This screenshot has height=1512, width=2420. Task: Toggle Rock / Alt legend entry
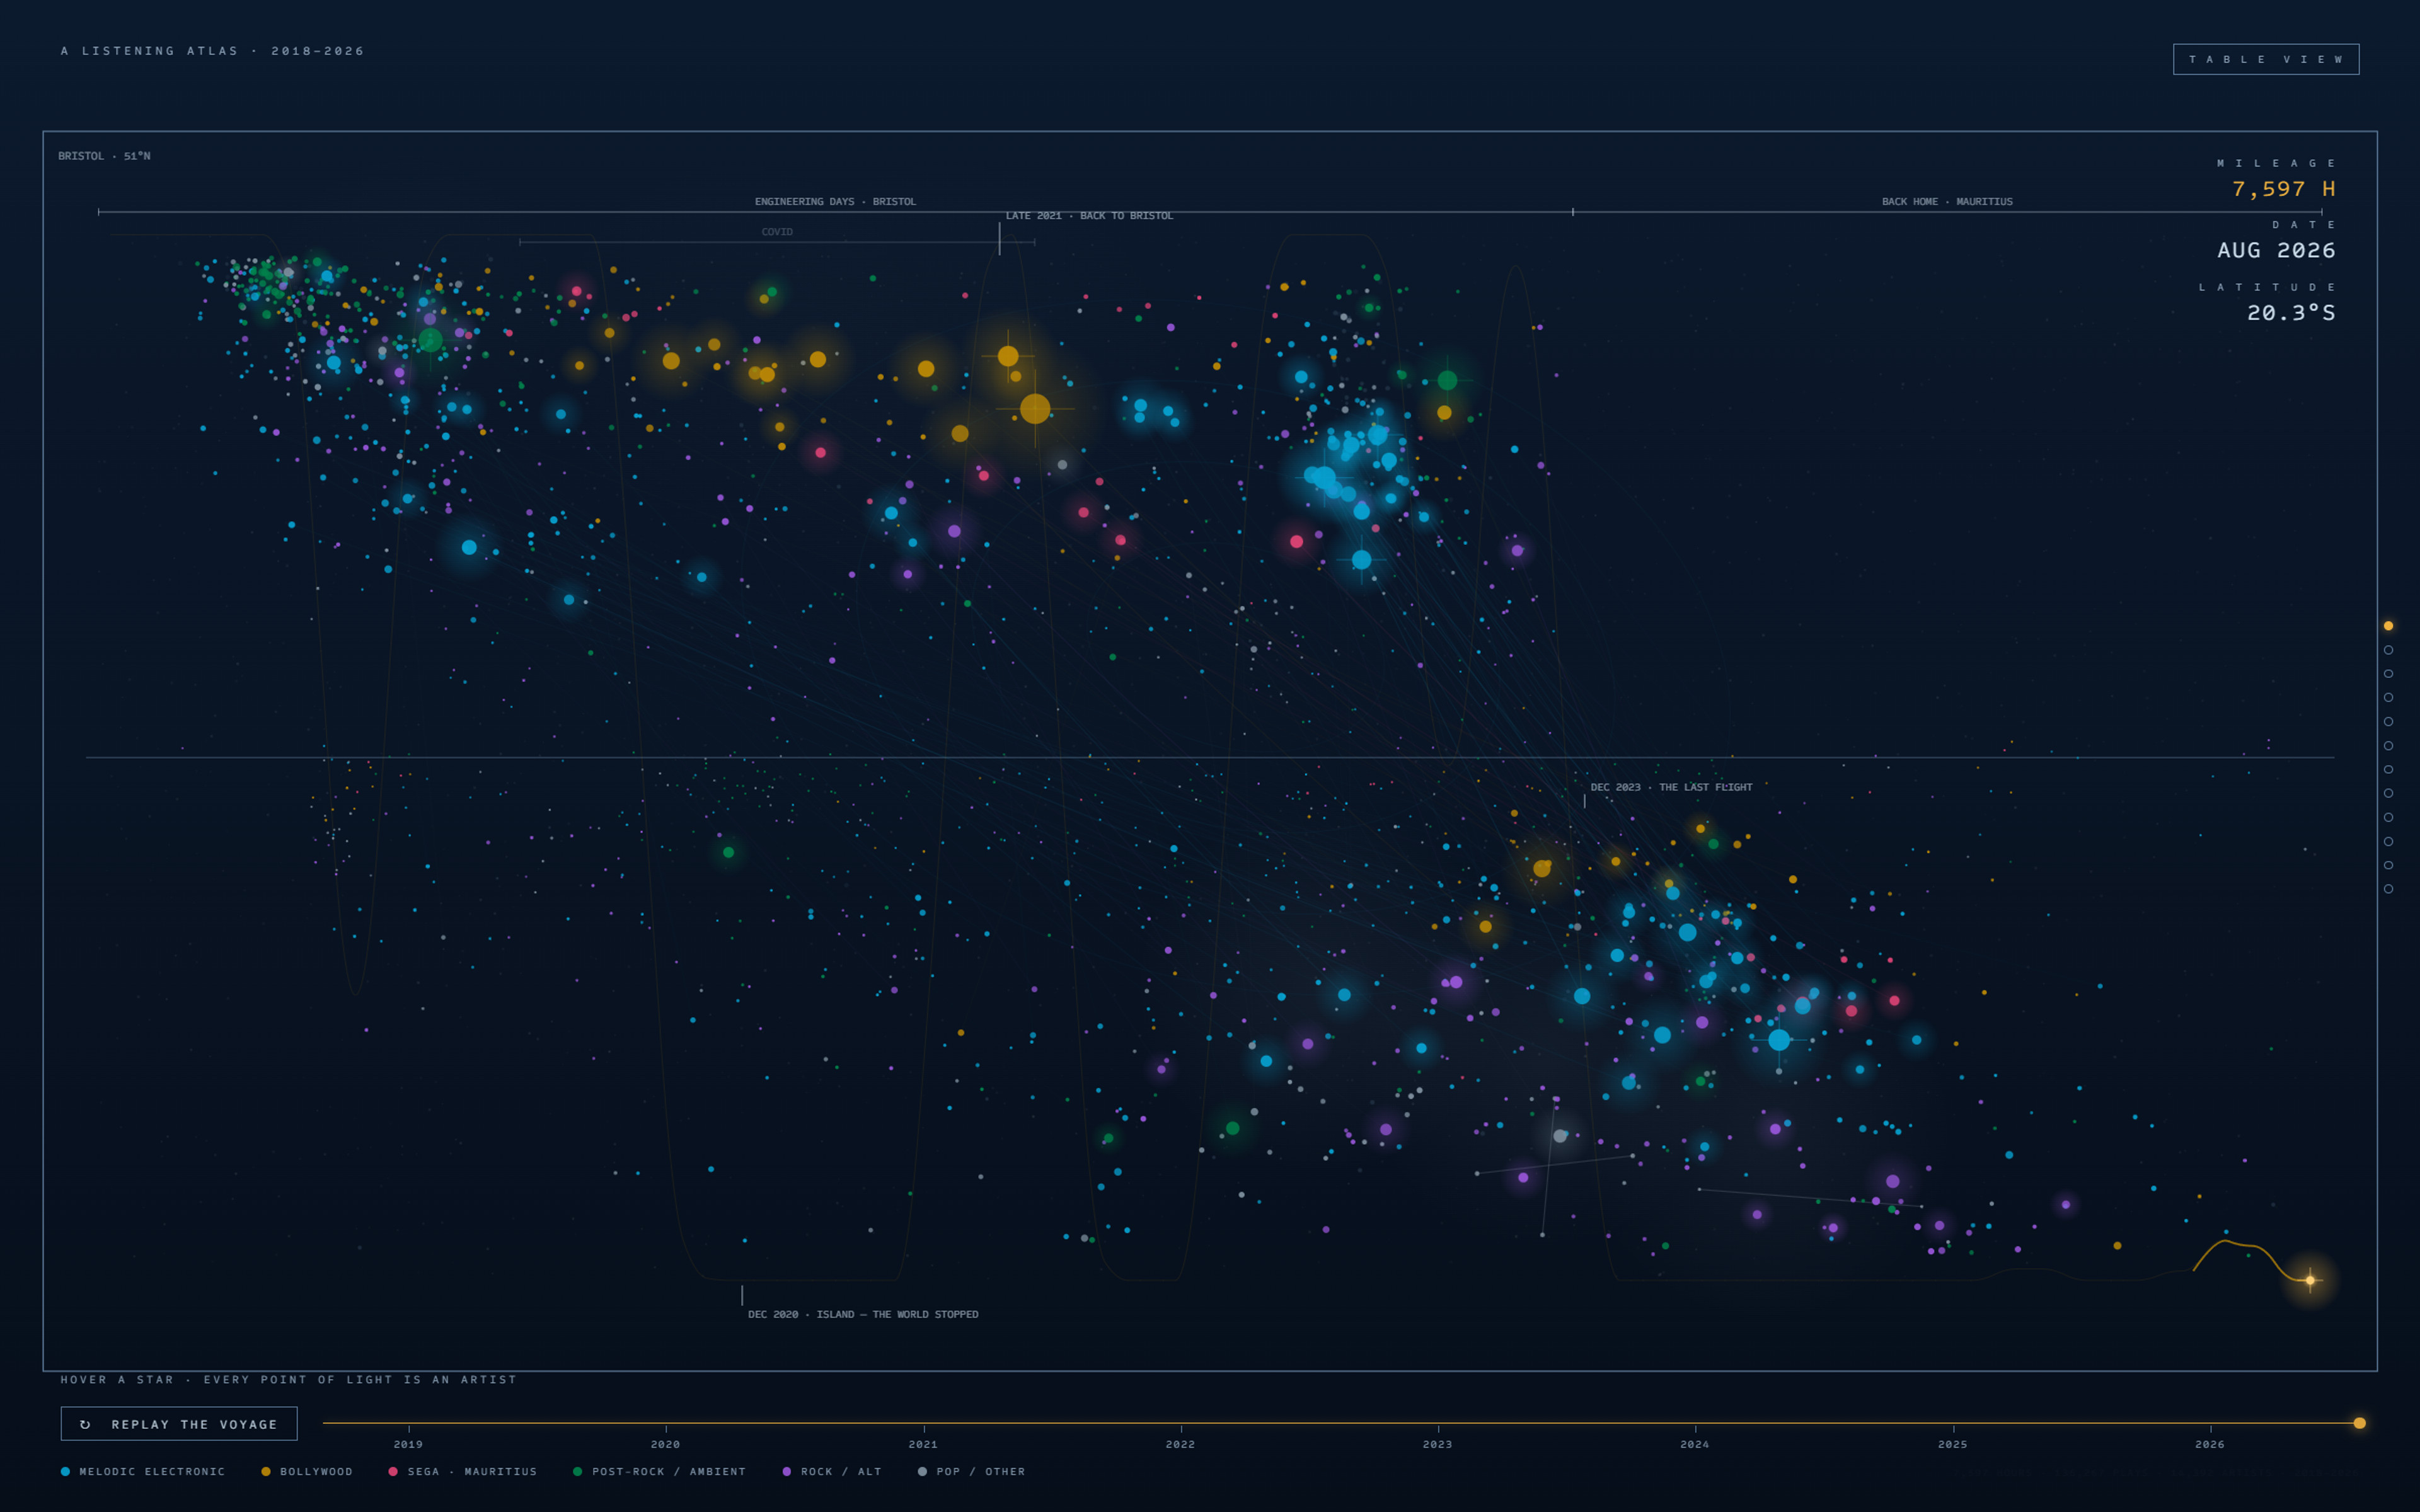[832, 1471]
